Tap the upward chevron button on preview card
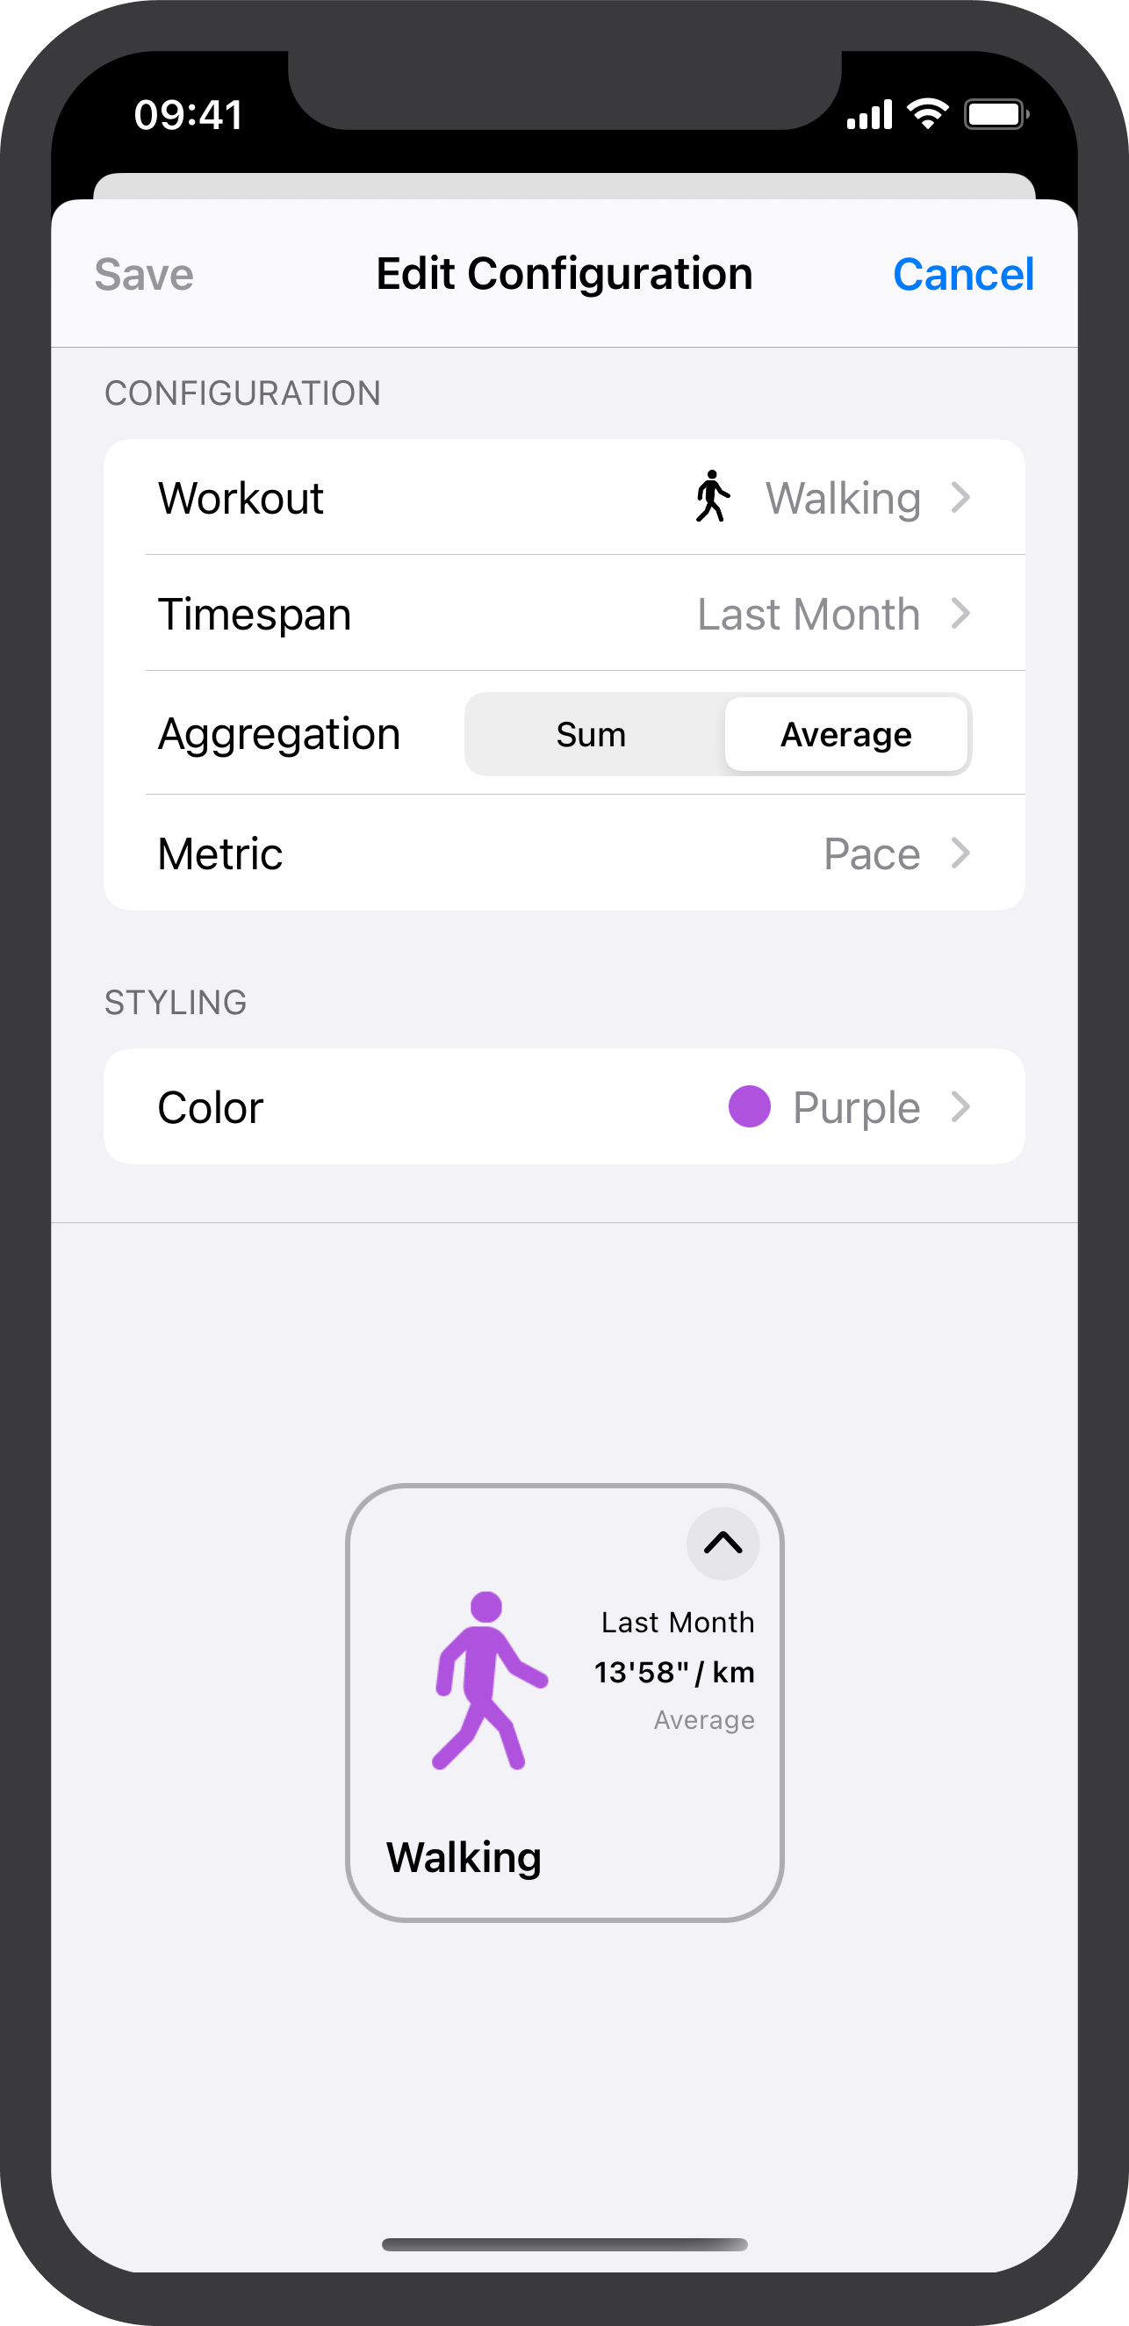 723,1543
